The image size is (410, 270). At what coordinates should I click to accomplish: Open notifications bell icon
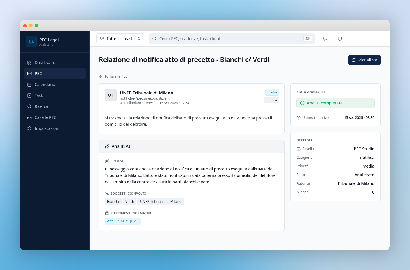pyautogui.click(x=325, y=39)
